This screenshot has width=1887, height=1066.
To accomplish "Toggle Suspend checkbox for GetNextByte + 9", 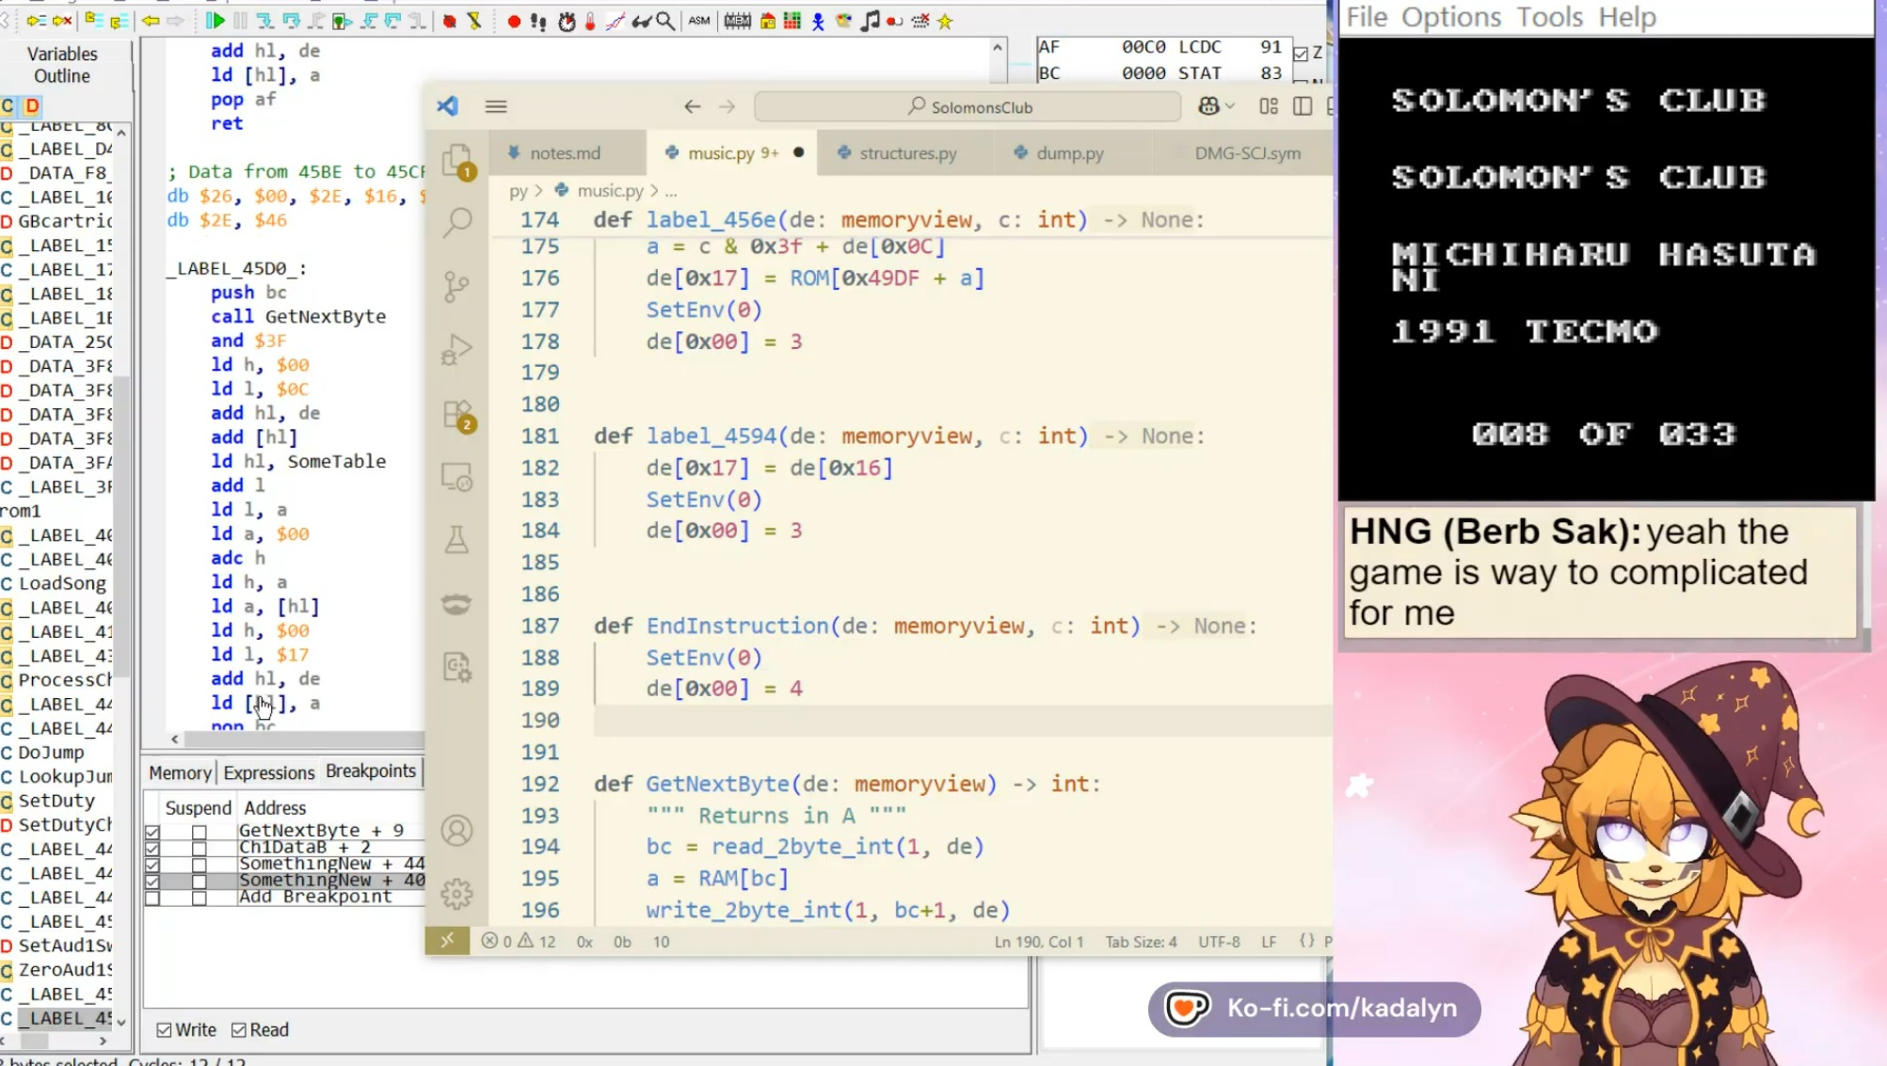I will (x=199, y=832).
